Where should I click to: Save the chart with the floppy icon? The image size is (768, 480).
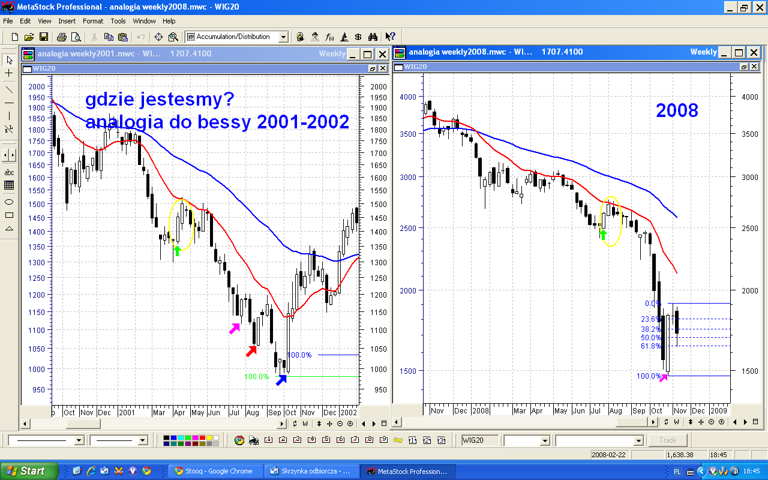(44, 37)
